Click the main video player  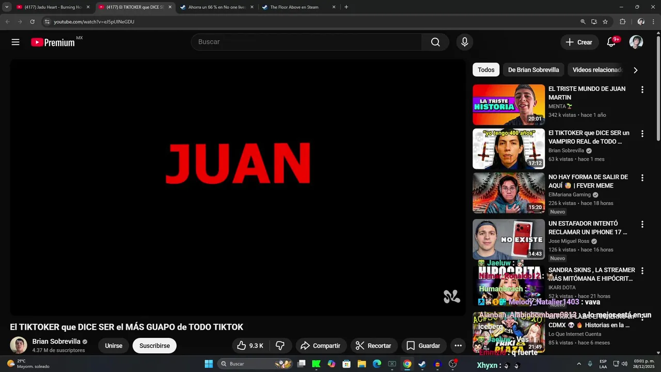pos(238,187)
